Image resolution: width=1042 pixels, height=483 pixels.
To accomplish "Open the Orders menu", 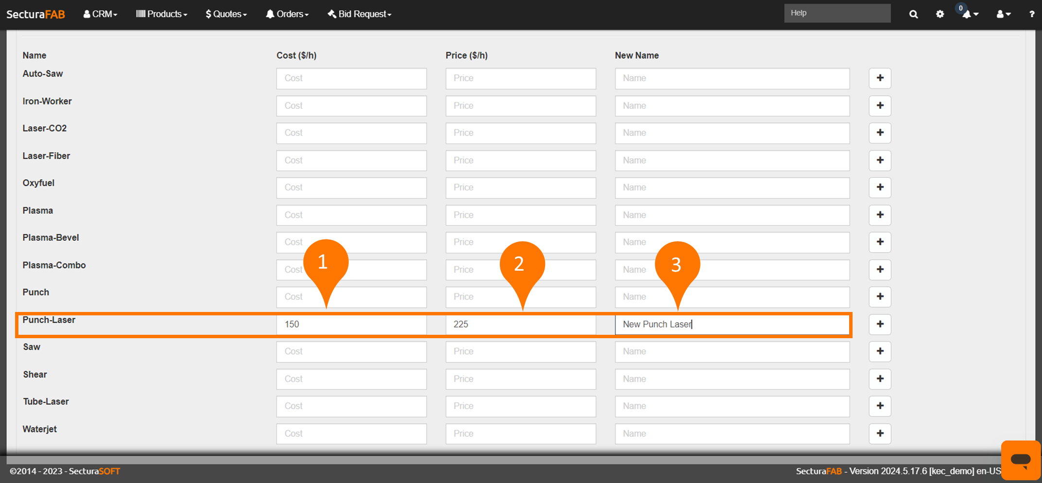I will (287, 14).
